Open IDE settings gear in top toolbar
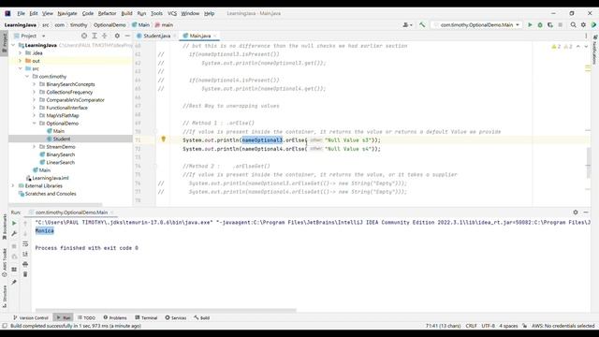The image size is (599, 337). 583,25
